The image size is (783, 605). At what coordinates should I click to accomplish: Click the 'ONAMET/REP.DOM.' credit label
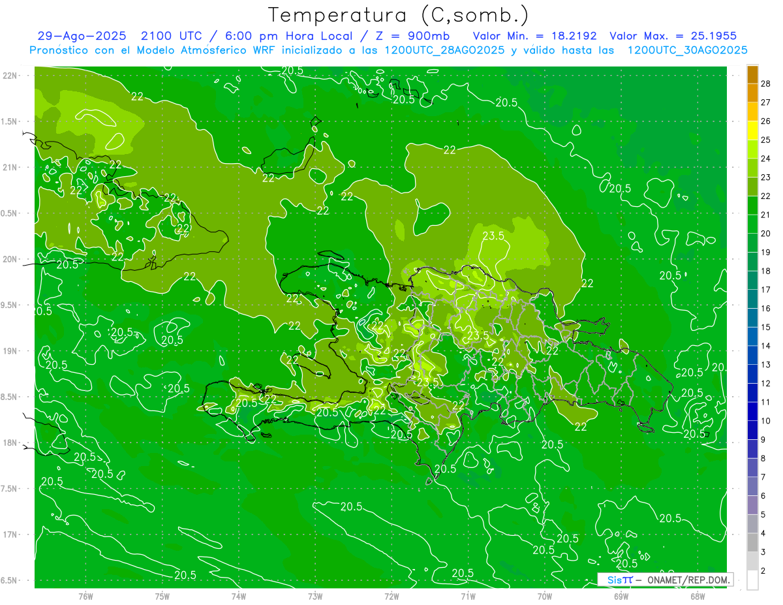688,580
